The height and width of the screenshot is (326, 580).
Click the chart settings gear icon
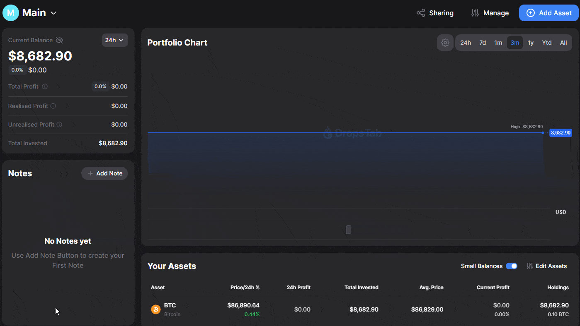[445, 43]
